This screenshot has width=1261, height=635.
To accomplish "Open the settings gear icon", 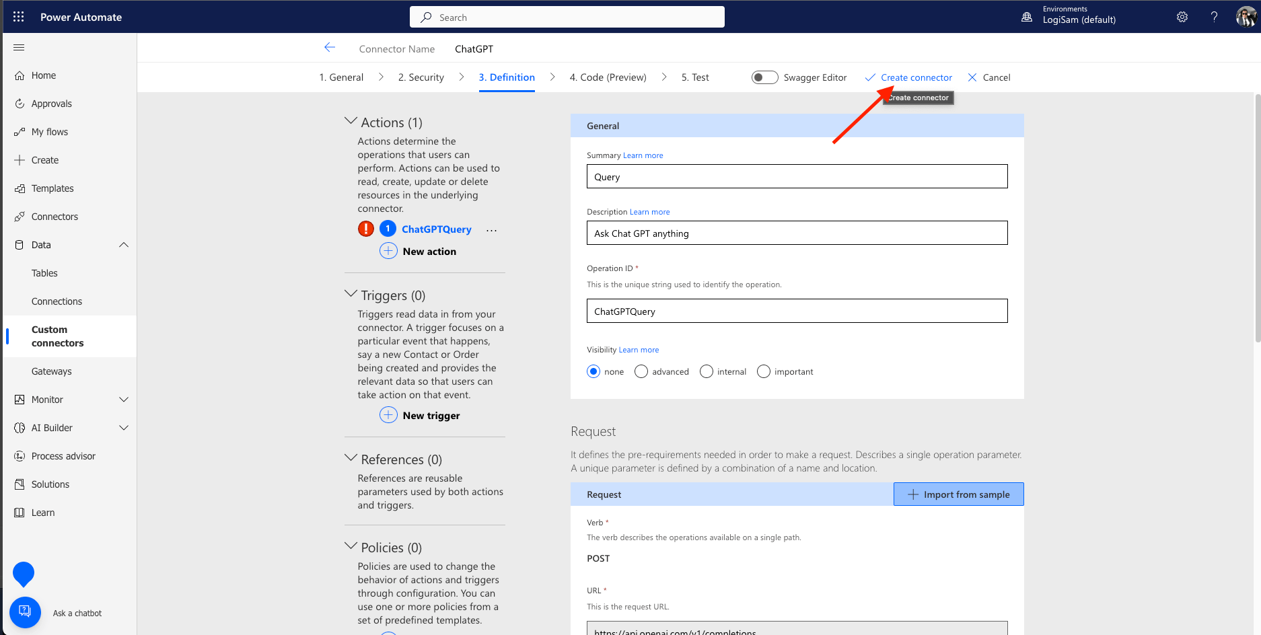I will (x=1182, y=17).
